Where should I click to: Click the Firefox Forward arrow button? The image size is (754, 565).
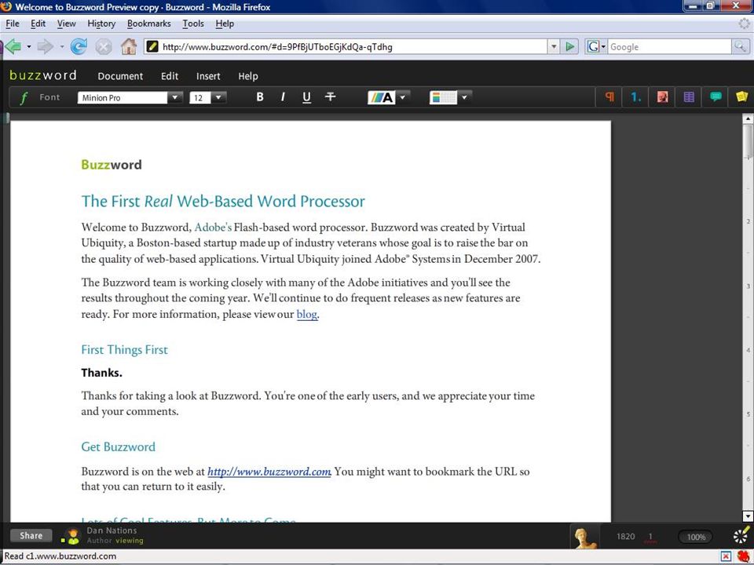tap(46, 46)
